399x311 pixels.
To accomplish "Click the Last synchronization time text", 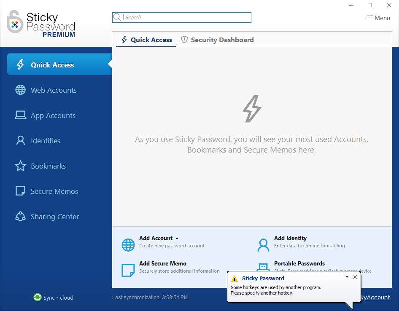I will coord(150,297).
